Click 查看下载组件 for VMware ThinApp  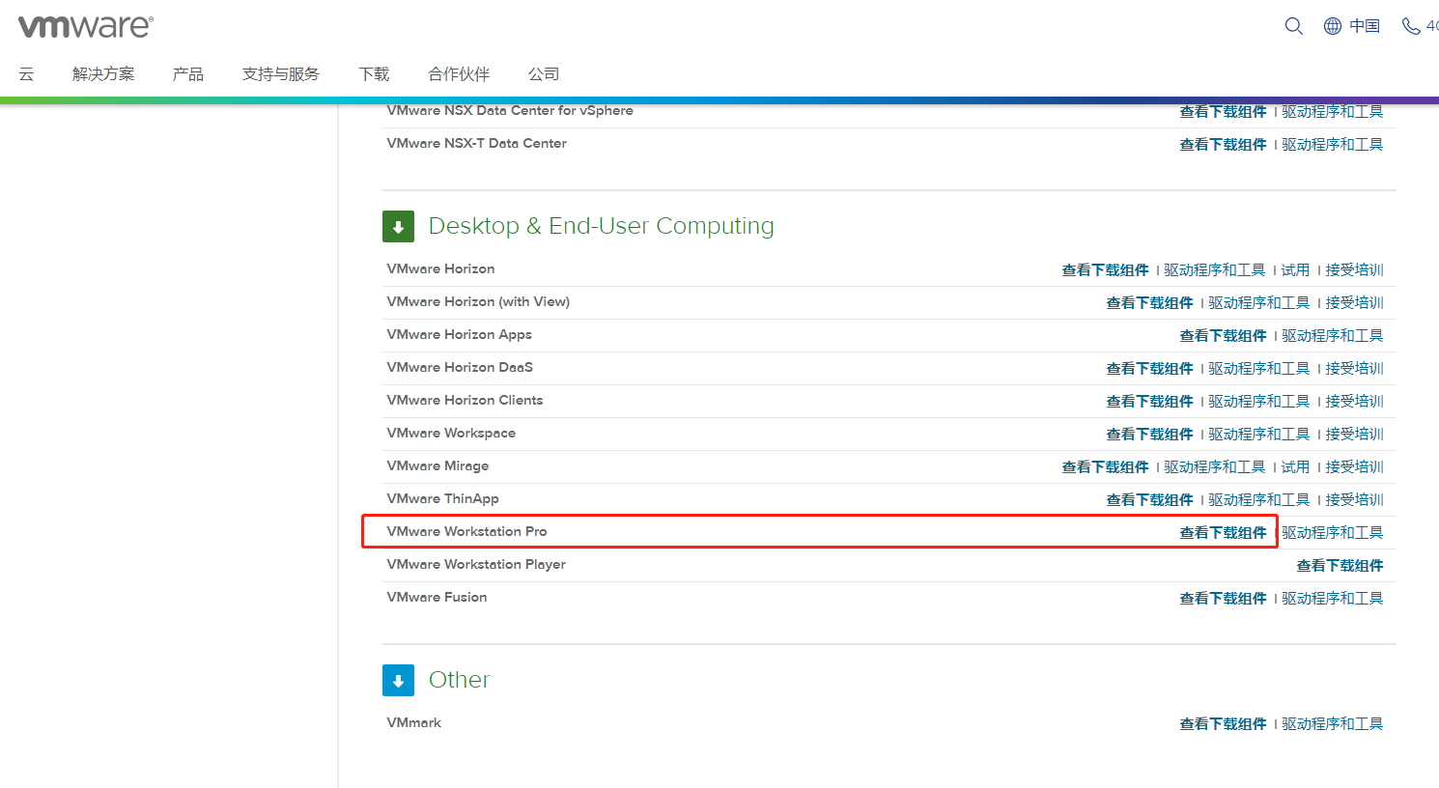[1149, 499]
